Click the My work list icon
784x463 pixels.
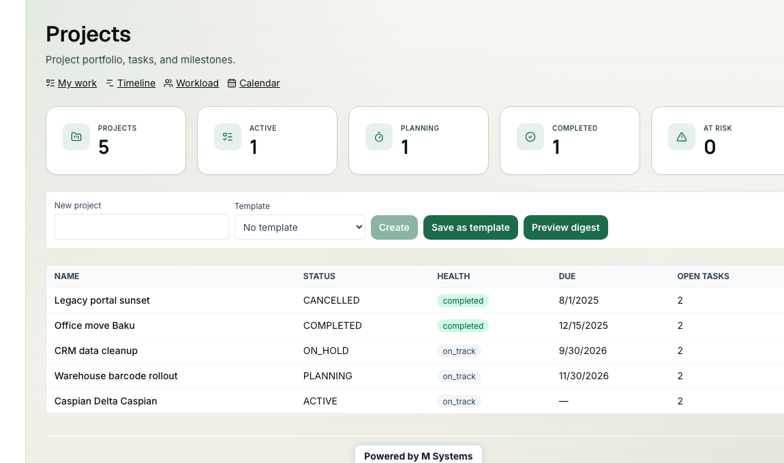(x=50, y=83)
